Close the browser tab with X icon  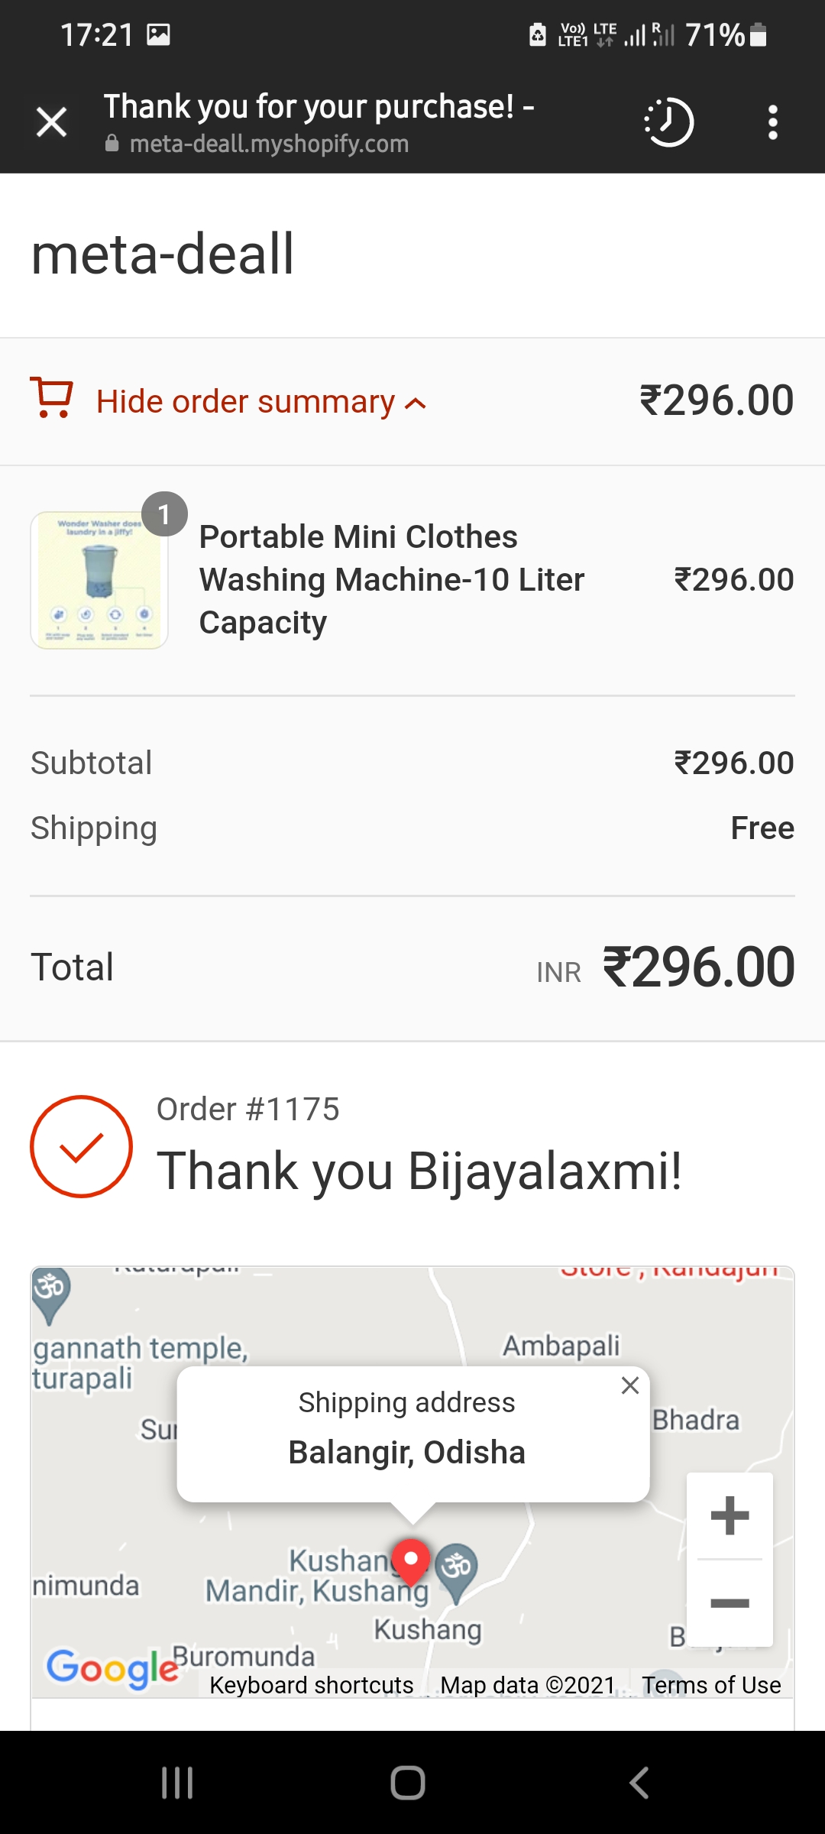[x=52, y=122]
